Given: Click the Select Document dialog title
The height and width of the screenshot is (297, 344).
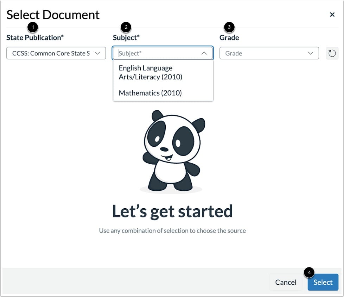Looking at the screenshot, I should coord(53,14).
